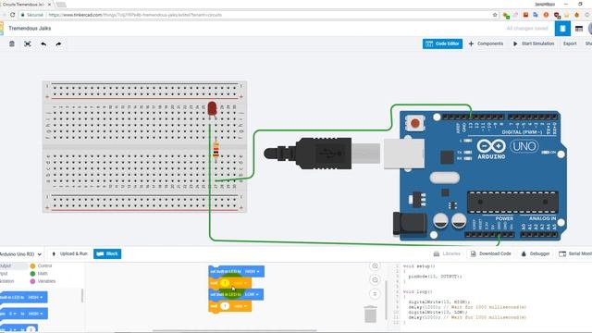Open units dropdown on second wait block
Screen dimensions: 592x333
point(240,306)
